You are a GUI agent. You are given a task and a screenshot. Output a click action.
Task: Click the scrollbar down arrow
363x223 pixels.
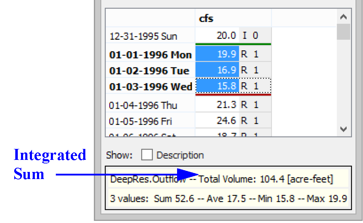pos(343,129)
